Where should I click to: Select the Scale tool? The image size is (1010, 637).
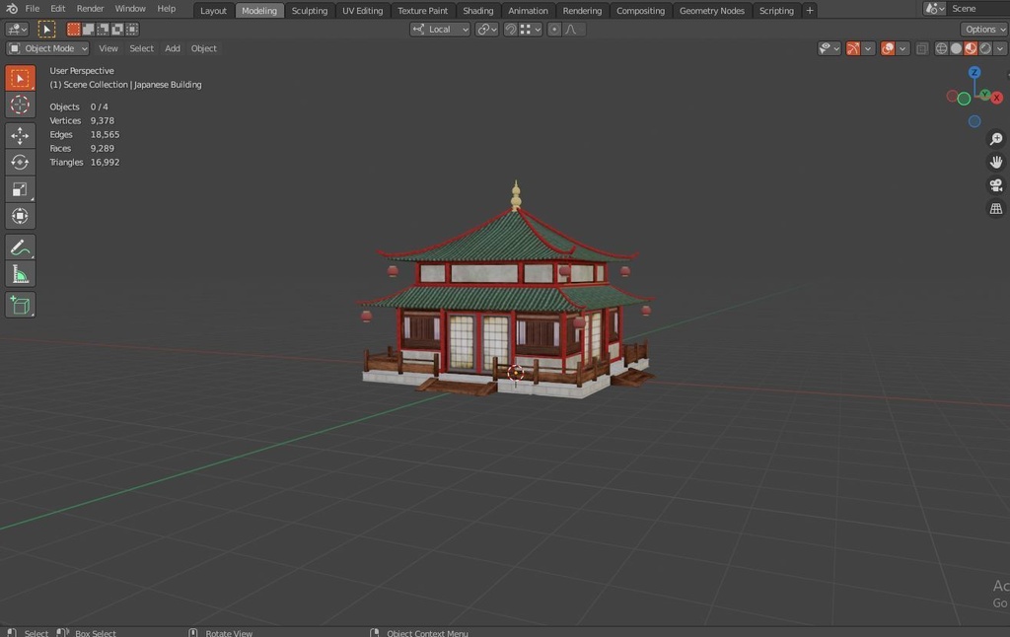click(x=20, y=189)
